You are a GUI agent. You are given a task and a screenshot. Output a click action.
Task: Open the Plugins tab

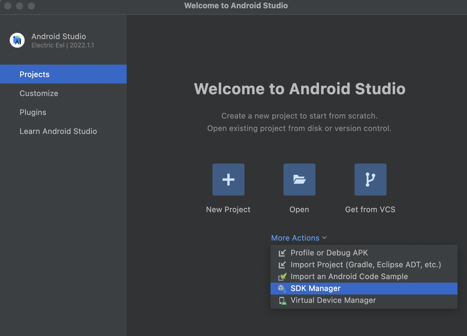tap(63, 112)
